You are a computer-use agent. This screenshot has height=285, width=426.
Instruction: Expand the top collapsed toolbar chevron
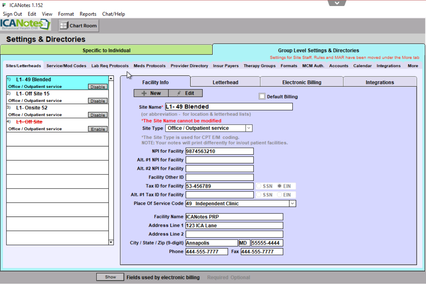[337, 3]
